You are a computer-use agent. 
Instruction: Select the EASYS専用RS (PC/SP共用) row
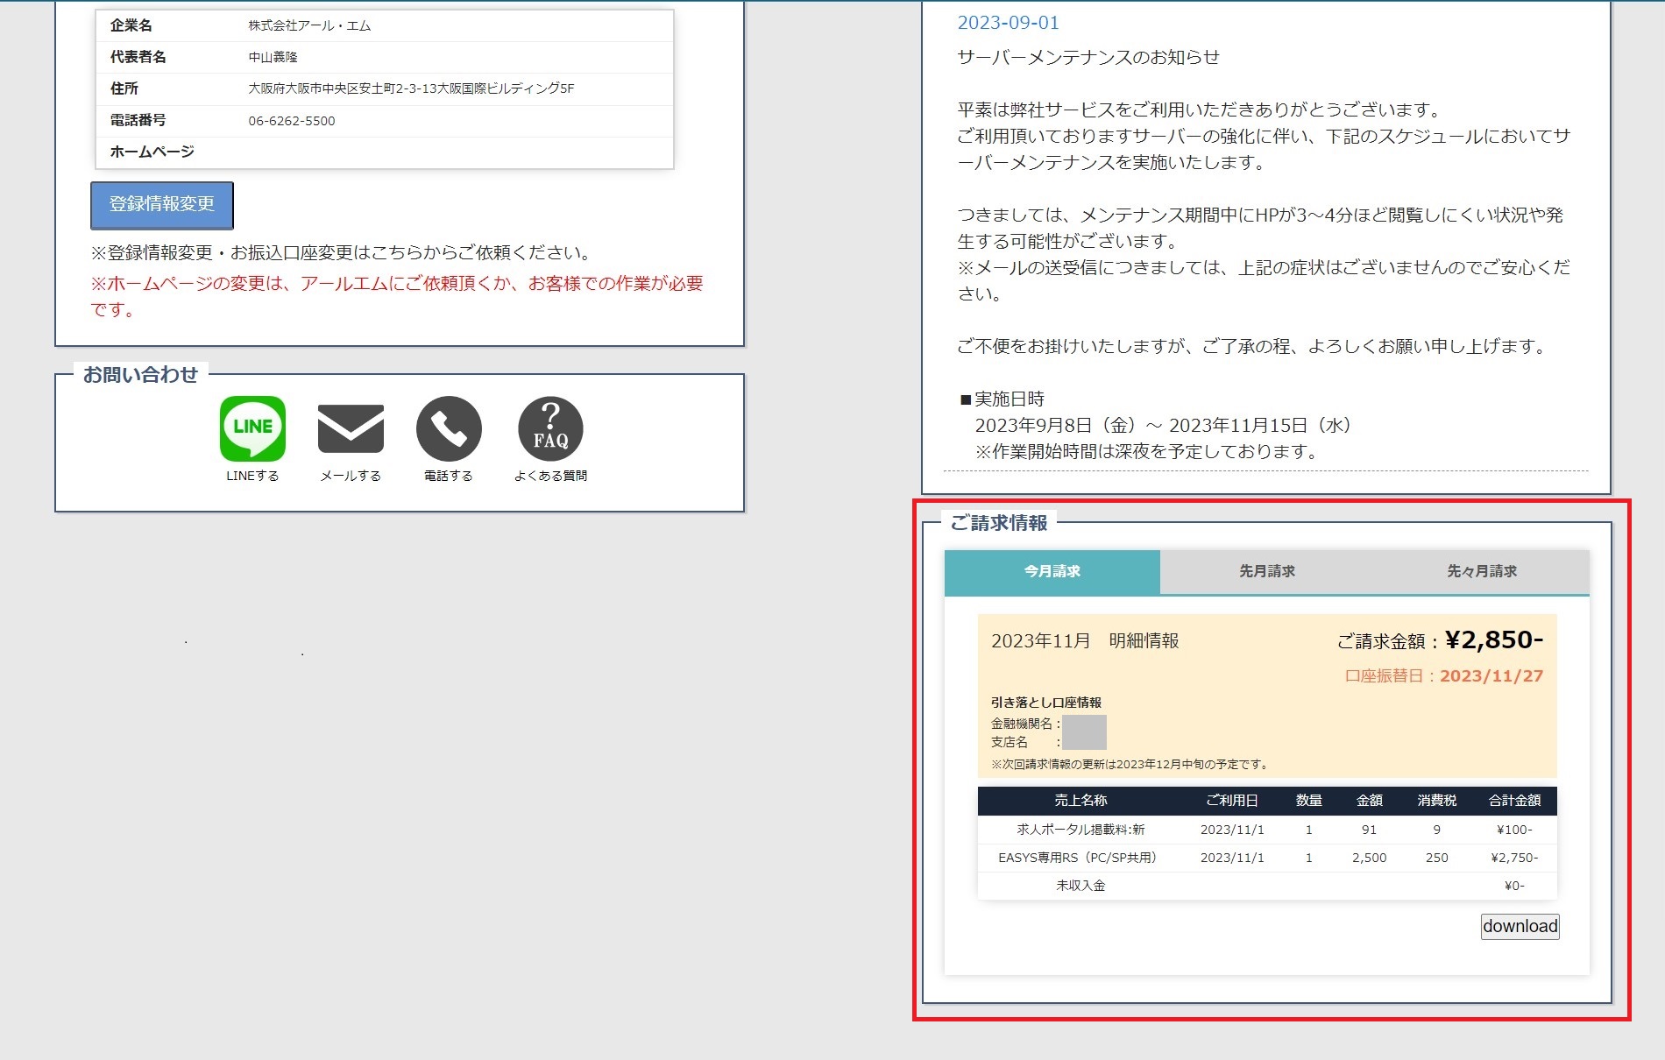tap(1077, 858)
